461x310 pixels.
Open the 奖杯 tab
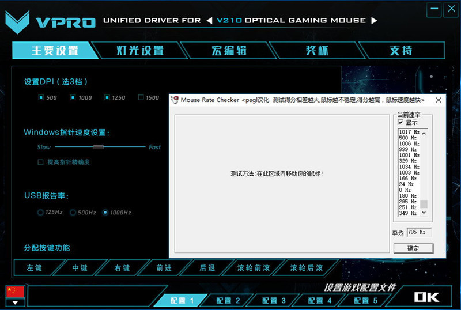[317, 50]
